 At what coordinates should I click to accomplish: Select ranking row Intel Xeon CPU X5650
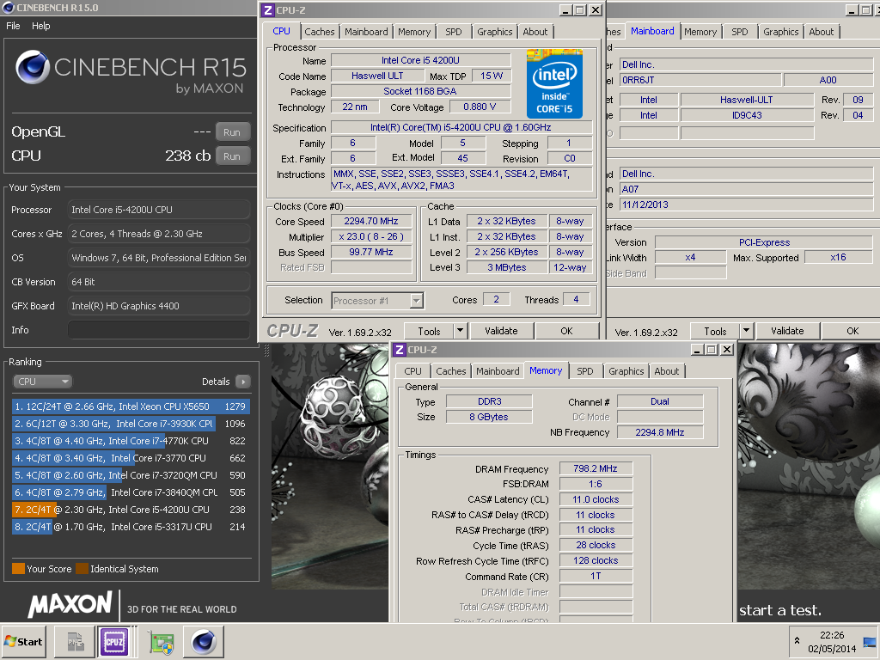pos(131,406)
